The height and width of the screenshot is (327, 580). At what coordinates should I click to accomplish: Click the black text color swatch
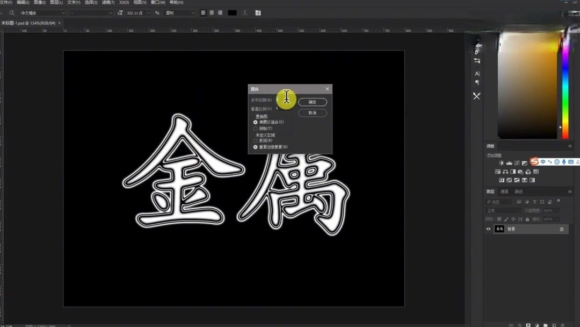click(233, 12)
